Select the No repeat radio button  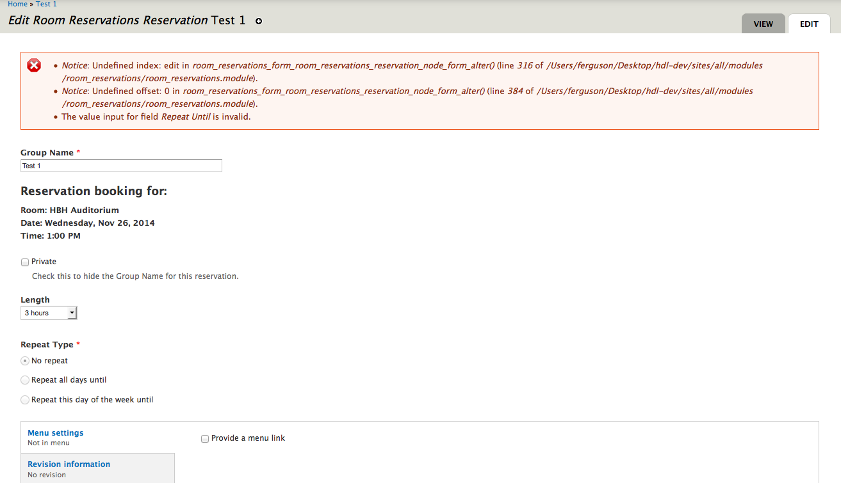pyautogui.click(x=24, y=360)
